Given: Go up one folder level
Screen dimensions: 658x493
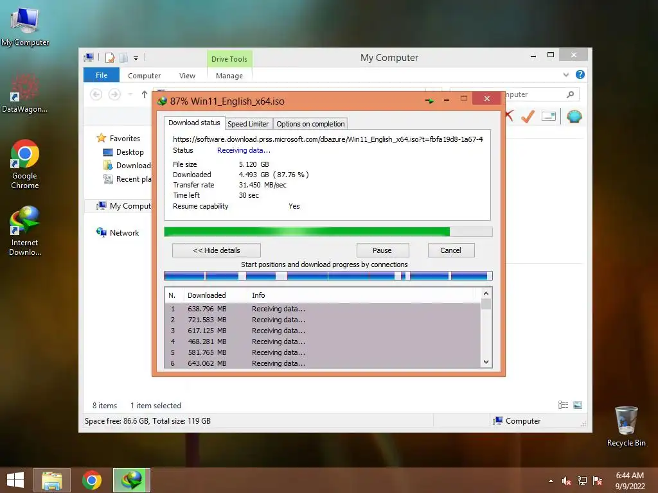Looking at the screenshot, I should (145, 94).
